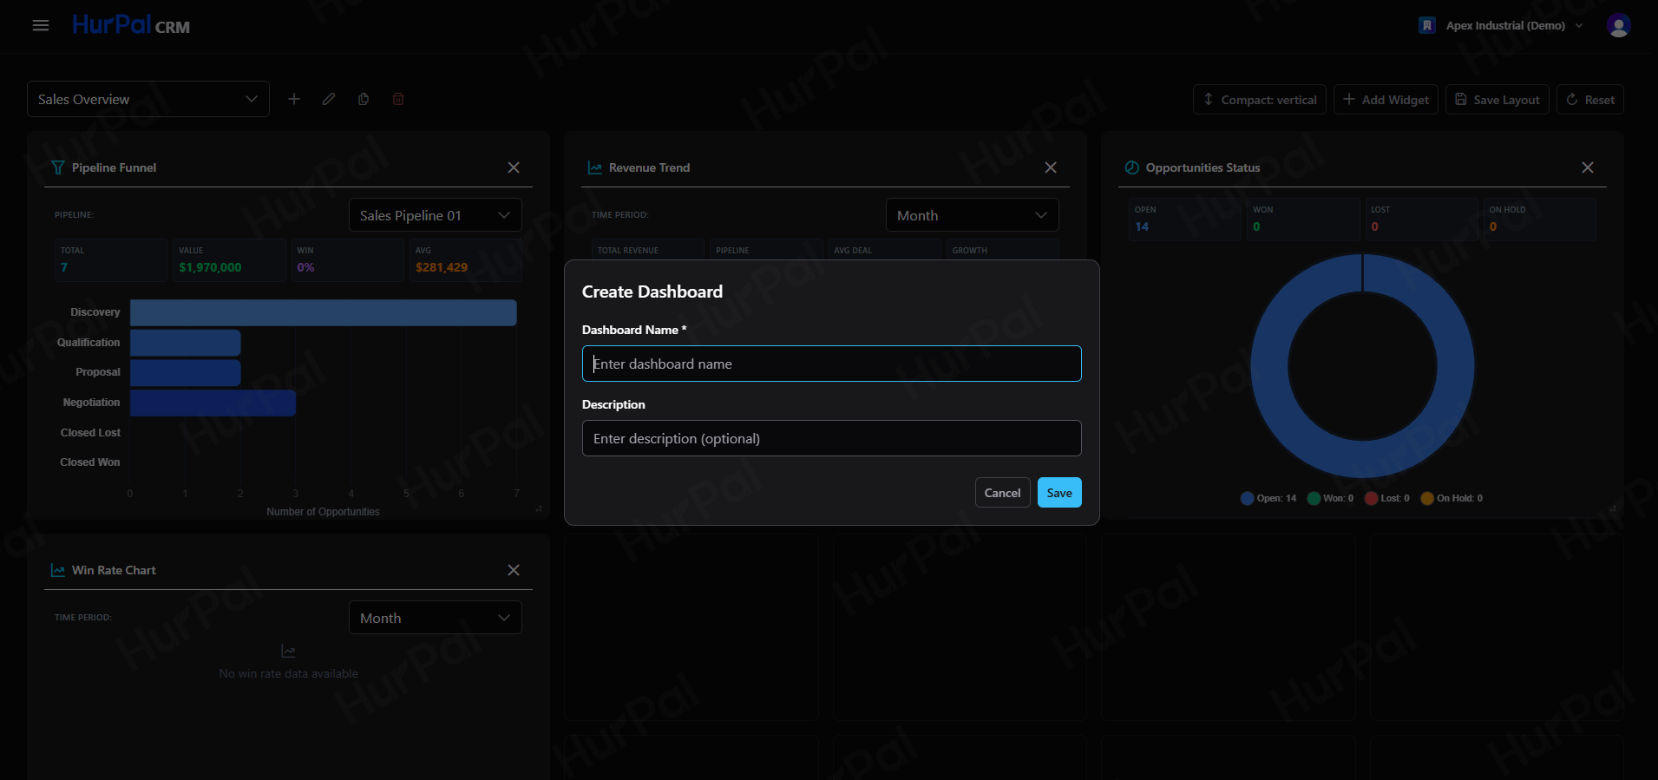Click the red trash delete icon
Screen dimensions: 1658x780
click(x=398, y=99)
